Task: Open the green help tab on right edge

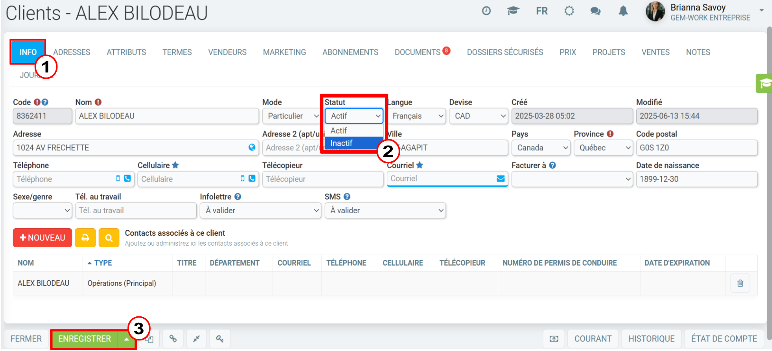Action: click(764, 83)
